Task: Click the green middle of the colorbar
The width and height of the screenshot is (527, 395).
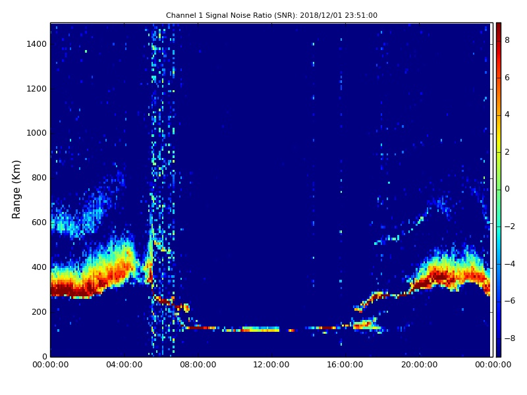Action: coord(499,189)
